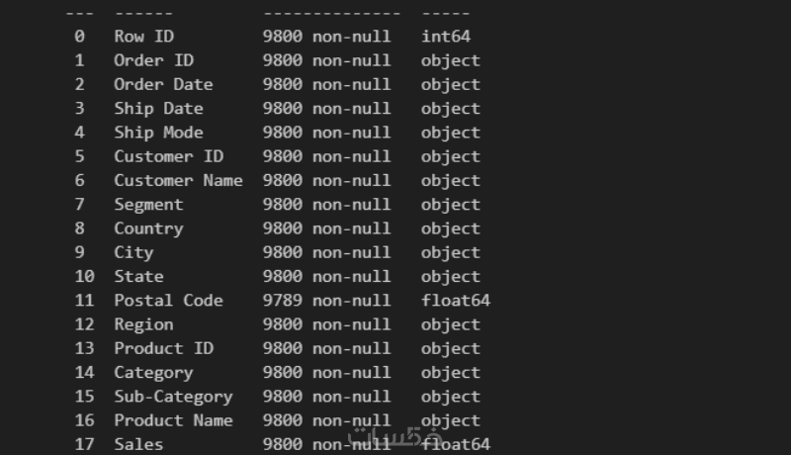Click the 'Sub-Category' column name
Screen dimensions: 791x455
click(173, 397)
